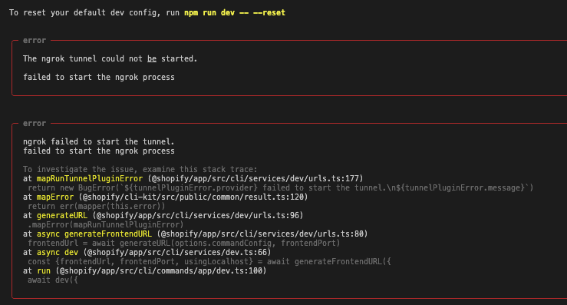567x305 pixels.
Task: Click the yellow 'generateURL' function name
Action: coord(62,216)
